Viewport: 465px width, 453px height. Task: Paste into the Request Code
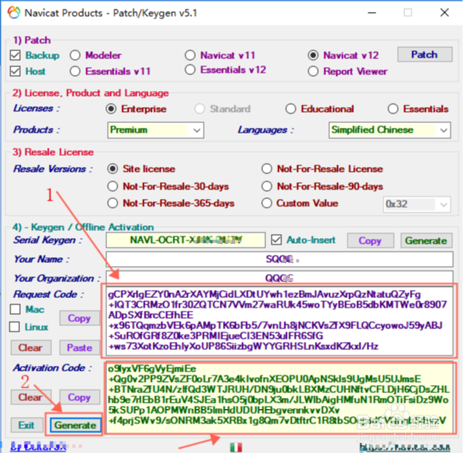pos(79,348)
